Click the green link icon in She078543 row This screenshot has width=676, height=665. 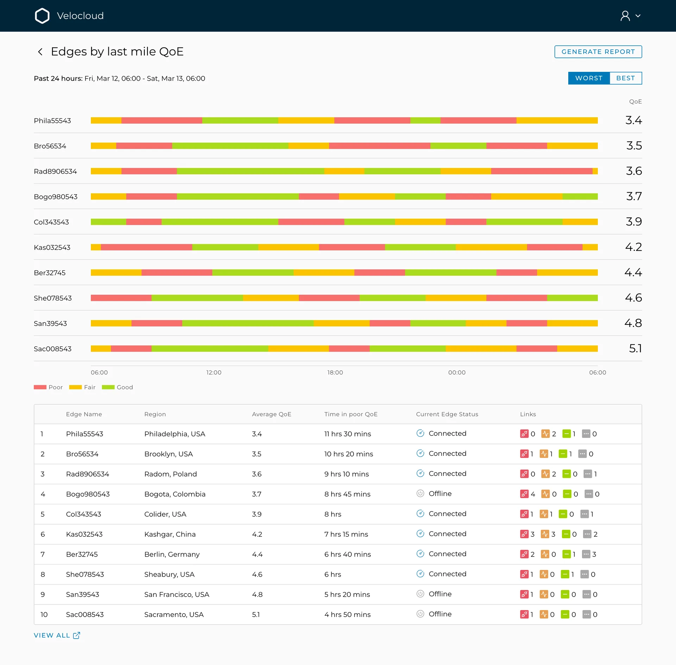coord(565,574)
